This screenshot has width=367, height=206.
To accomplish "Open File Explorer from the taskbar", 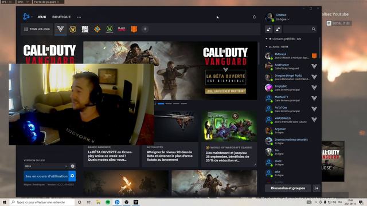I will [98, 202].
